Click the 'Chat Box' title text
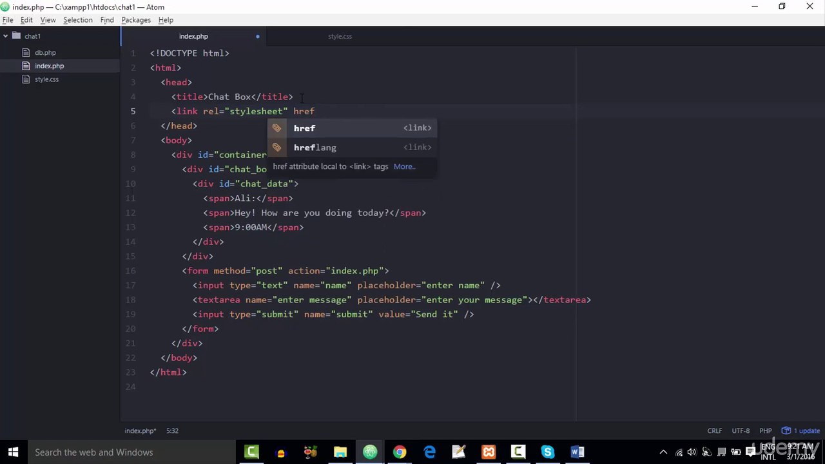The image size is (825, 464). (x=229, y=97)
